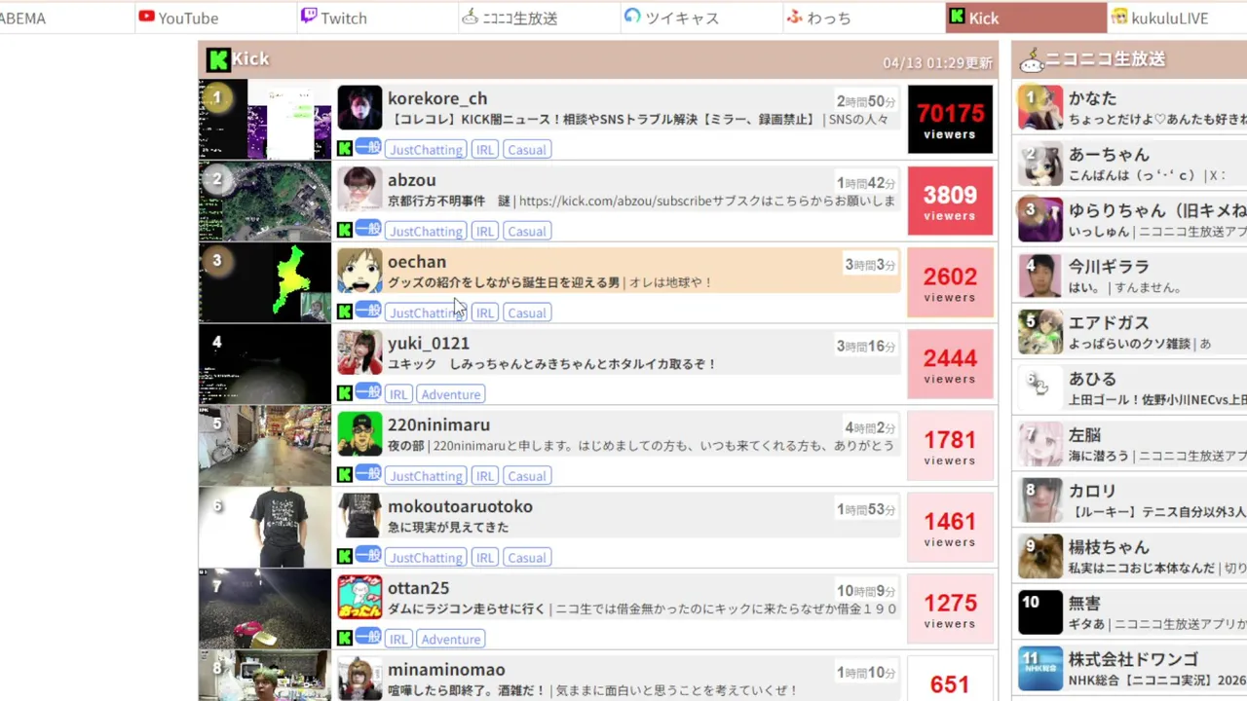The height and width of the screenshot is (701, 1247).
Task: Open korekore_ch channel name link
Action: click(437, 98)
